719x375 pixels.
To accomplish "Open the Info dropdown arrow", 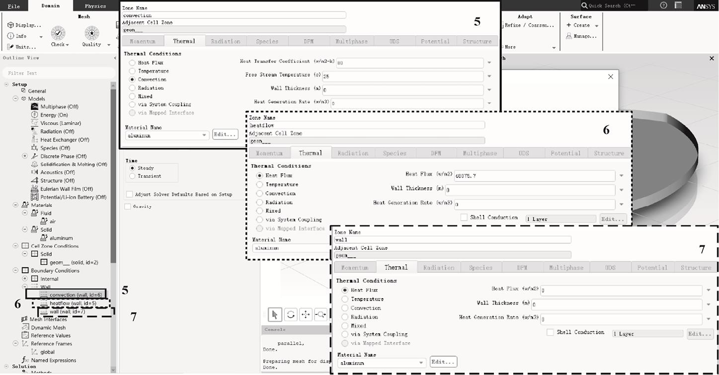I will tap(41, 37).
